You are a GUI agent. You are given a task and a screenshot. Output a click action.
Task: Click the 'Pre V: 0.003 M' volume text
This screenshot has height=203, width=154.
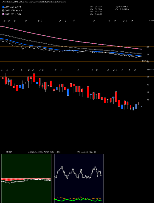(x=122, y=9)
